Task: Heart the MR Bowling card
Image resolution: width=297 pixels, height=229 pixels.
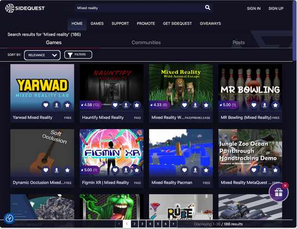Action: pos(254,105)
